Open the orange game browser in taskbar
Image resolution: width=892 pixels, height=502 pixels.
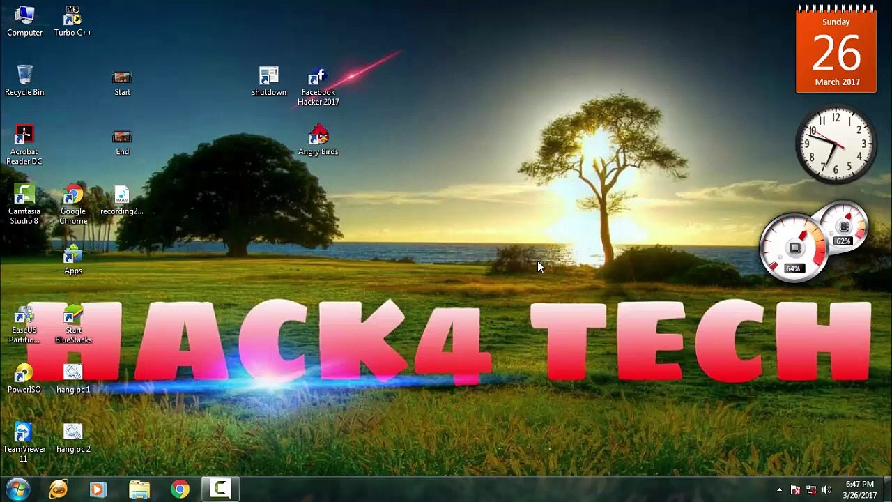tap(59, 489)
